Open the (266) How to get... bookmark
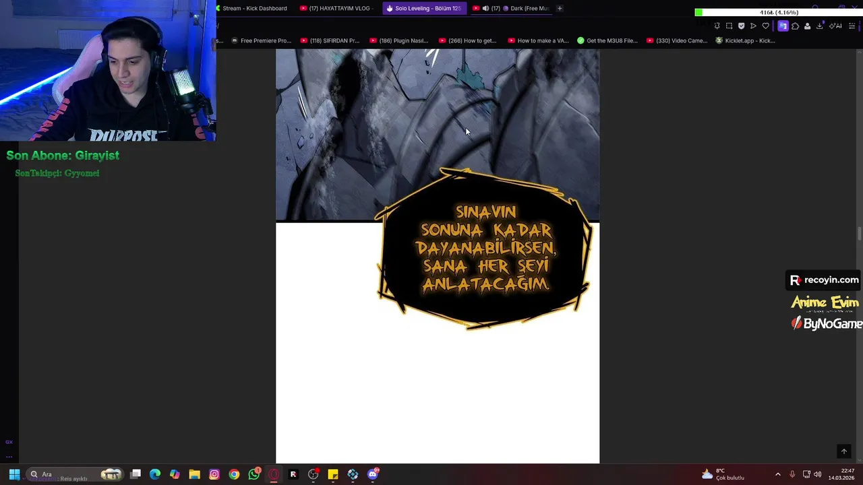863x485 pixels. click(x=468, y=40)
